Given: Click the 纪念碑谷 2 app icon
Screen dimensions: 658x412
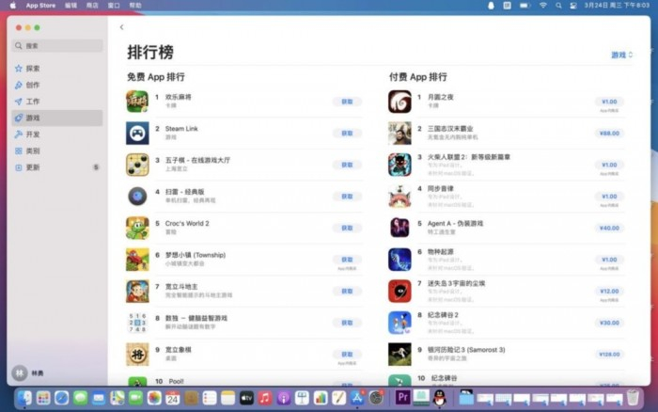Looking at the screenshot, I should 399,323.
